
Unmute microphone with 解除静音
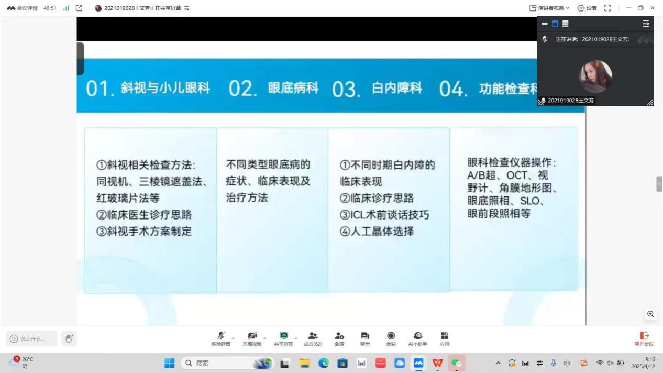point(221,338)
